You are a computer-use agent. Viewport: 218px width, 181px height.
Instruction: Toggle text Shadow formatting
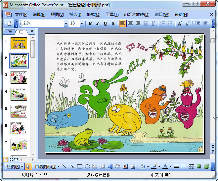click(x=113, y=23)
